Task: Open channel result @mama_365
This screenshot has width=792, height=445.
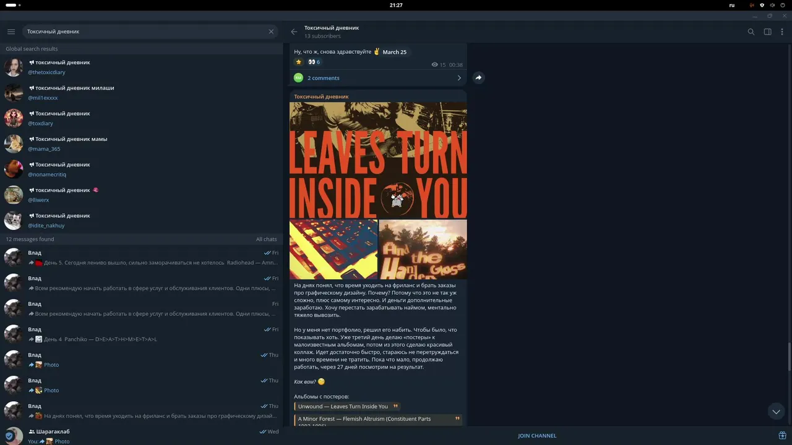Action: 142,144
